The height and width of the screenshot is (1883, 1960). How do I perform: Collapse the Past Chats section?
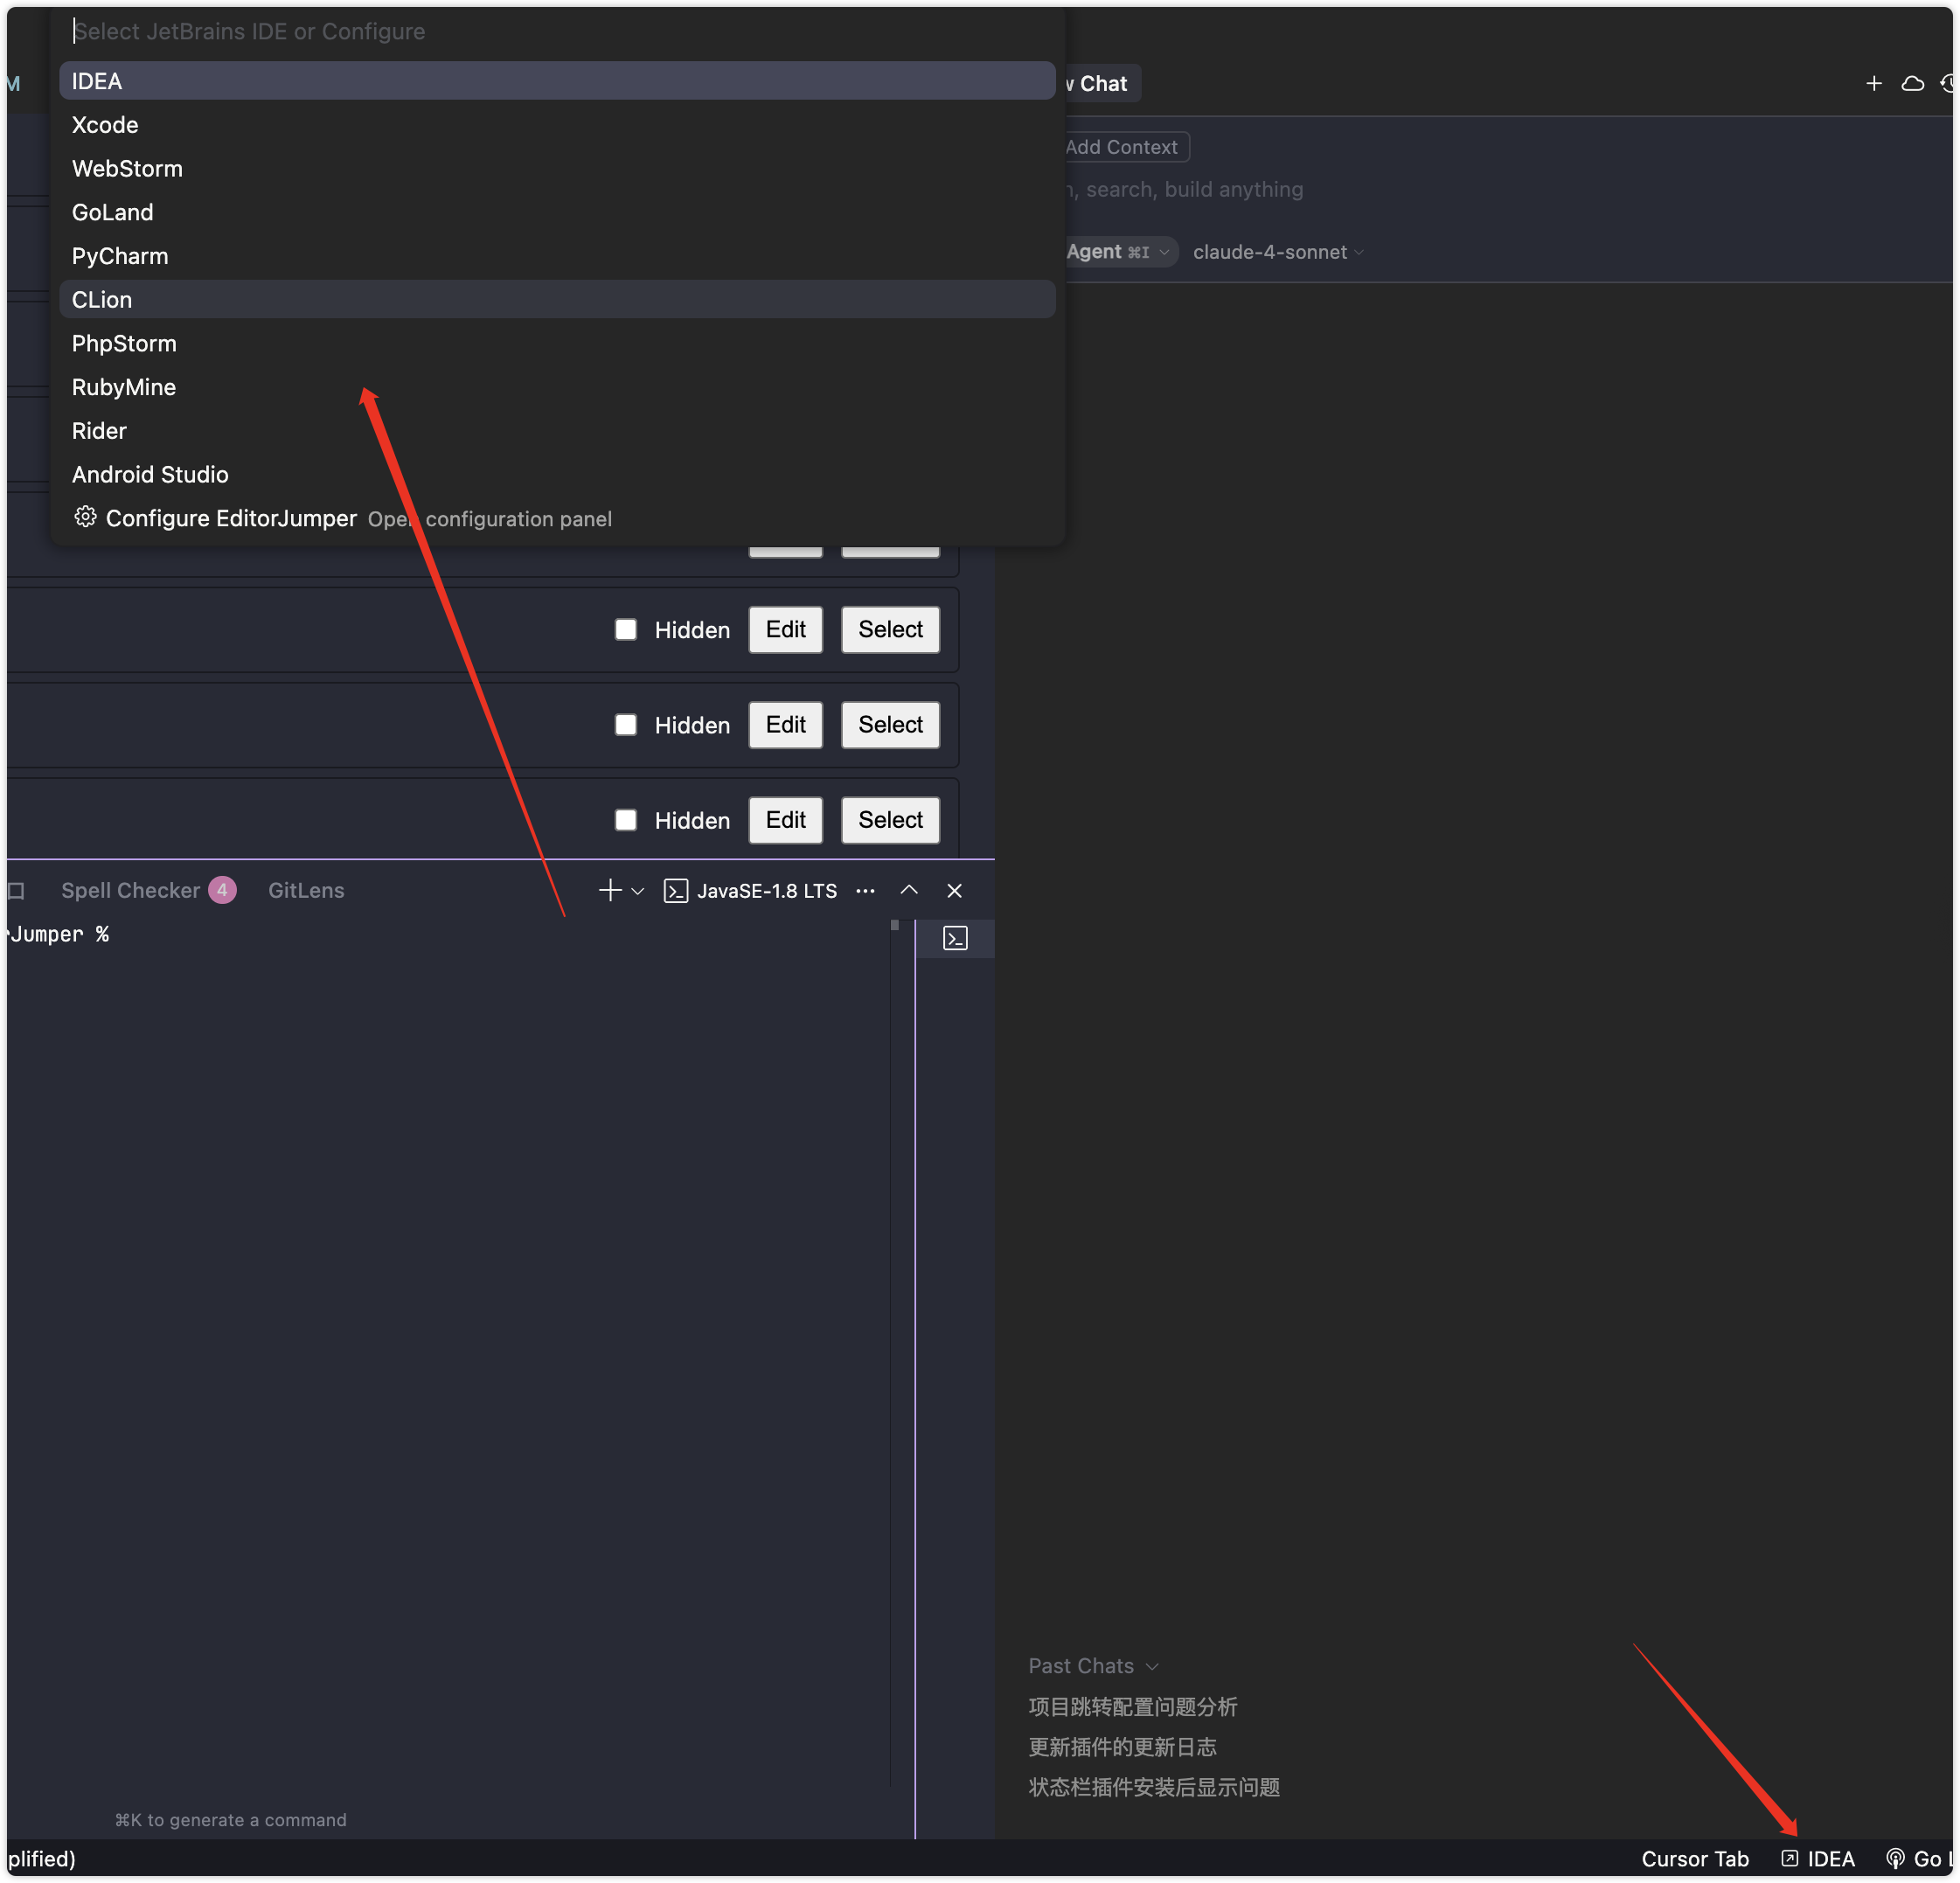(1092, 1666)
